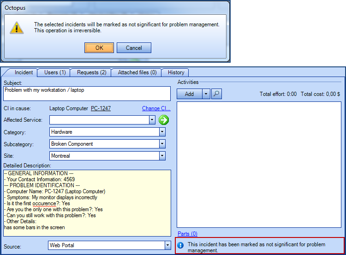The width and height of the screenshot is (346, 255).
Task: Click inside the Subject text field
Action: pos(87,93)
